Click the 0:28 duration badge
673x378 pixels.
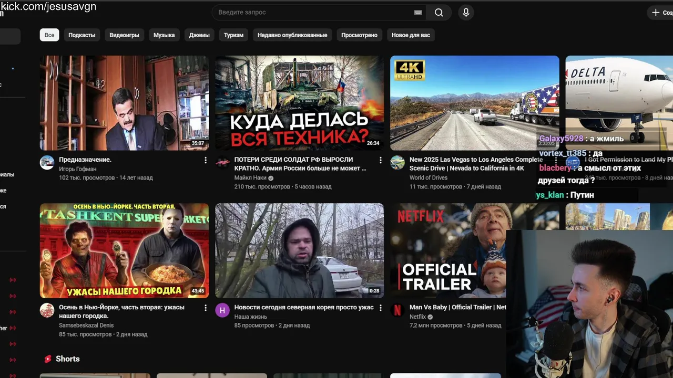[x=374, y=291]
